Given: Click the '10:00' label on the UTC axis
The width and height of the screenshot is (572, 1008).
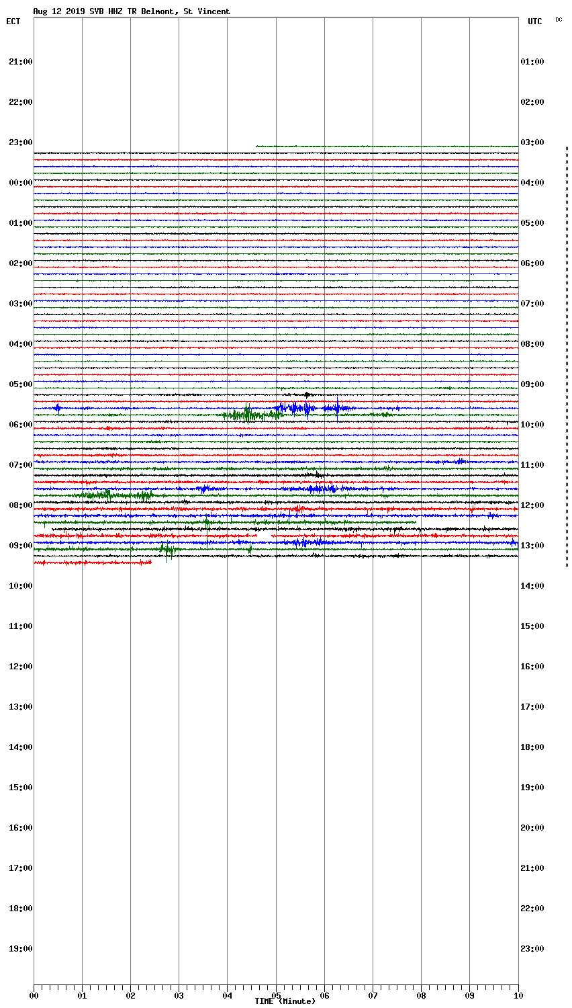Looking at the screenshot, I should pyautogui.click(x=532, y=425).
